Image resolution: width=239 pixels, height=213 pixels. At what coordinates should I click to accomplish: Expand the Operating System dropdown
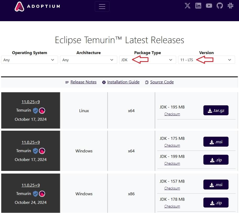pos(29,60)
